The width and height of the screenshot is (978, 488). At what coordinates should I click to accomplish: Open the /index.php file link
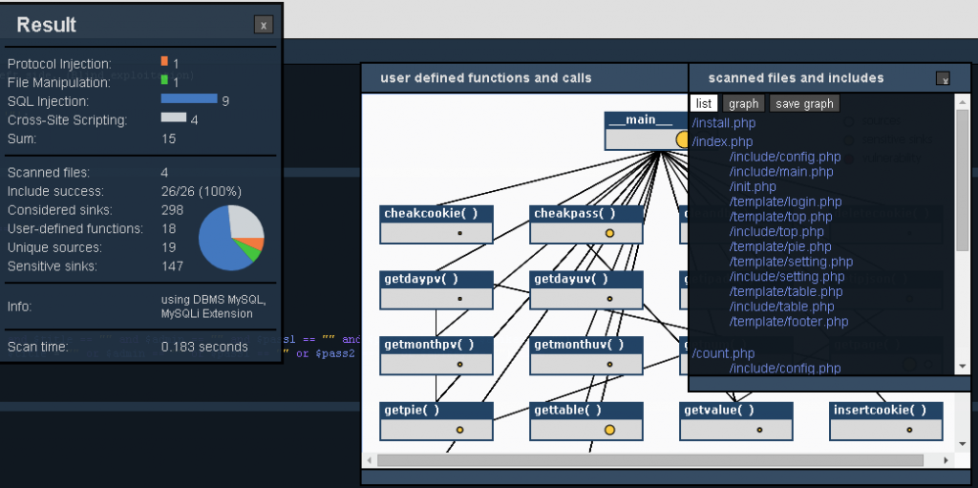click(723, 141)
